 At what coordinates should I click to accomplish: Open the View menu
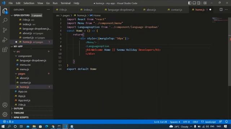(x=40, y=3)
